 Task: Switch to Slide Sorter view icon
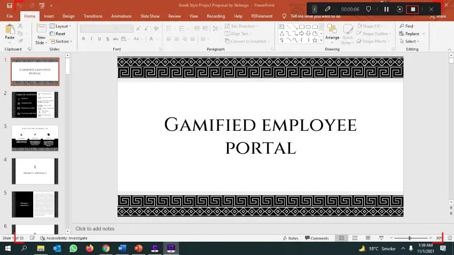pyautogui.click(x=355, y=238)
